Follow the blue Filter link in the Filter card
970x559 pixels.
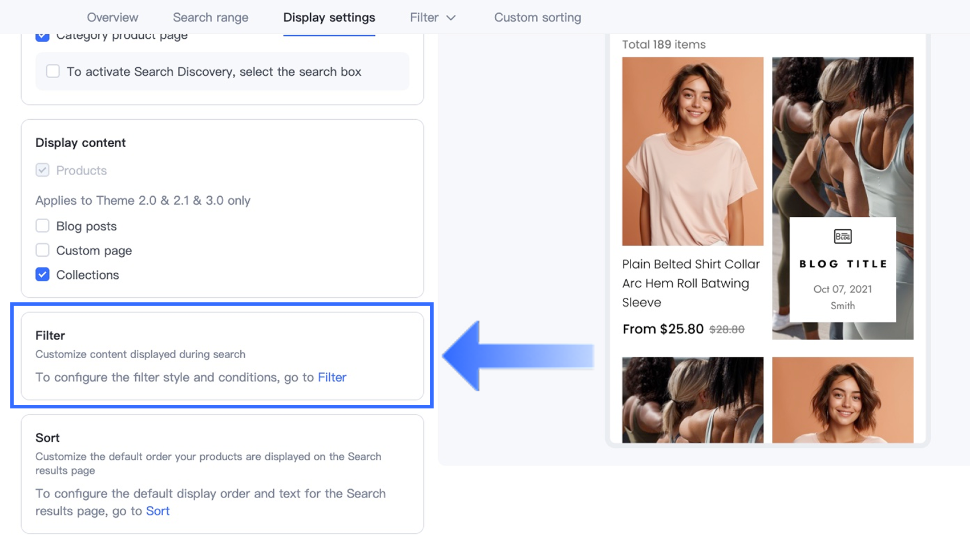332,377
